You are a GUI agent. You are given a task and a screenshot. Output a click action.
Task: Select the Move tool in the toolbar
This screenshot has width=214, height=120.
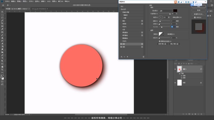[x=2, y=12]
